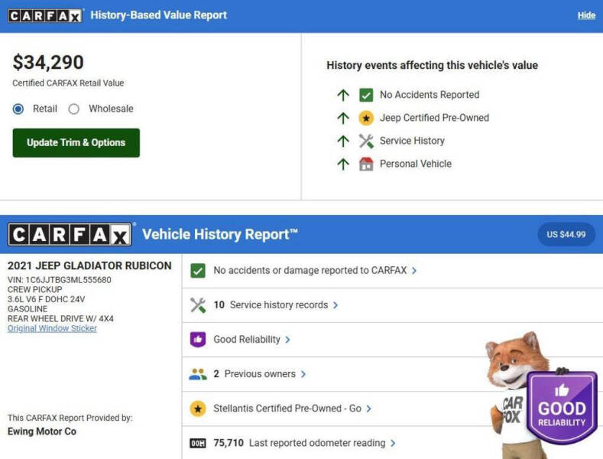The image size is (603, 459).
Task: Click the green No Accidents Reported checkmark icon
Action: coord(366,95)
